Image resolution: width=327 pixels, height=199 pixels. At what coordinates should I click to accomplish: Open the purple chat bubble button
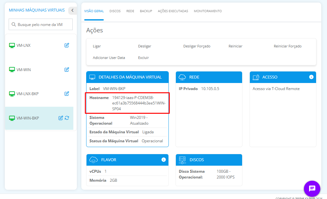click(x=312, y=188)
